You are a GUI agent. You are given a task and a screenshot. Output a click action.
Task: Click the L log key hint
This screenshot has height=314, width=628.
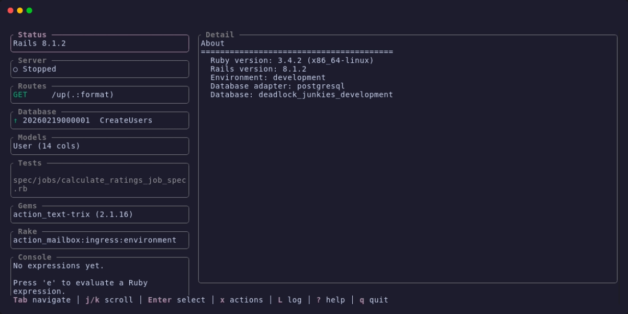[289, 300]
